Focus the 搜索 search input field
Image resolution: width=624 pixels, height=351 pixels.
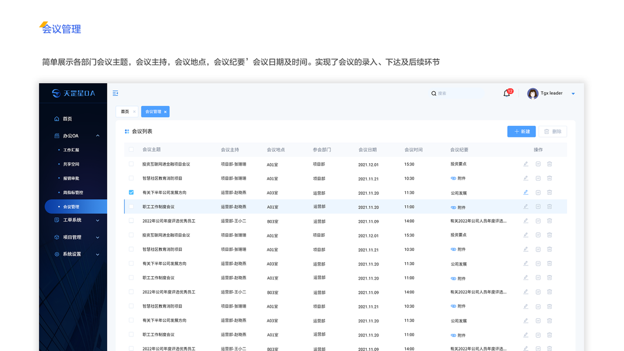point(458,94)
